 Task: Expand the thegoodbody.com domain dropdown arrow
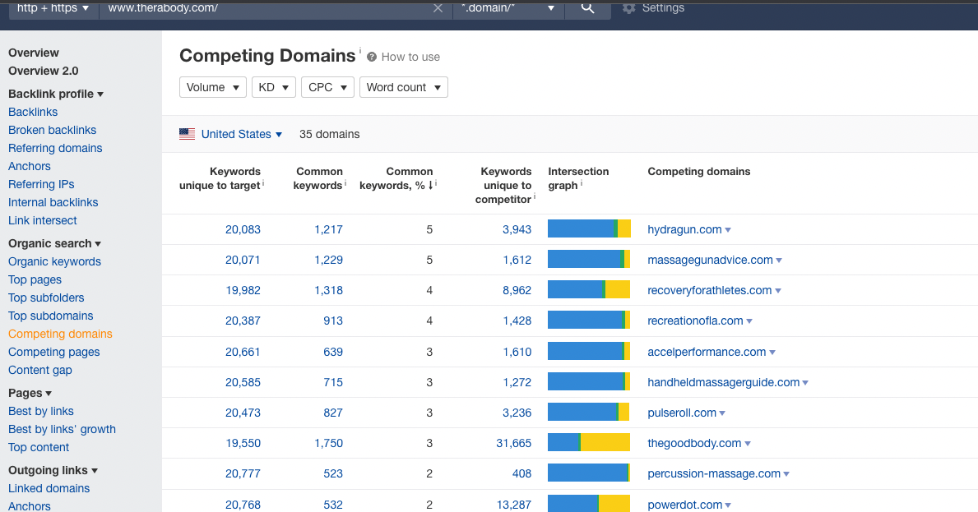[747, 444]
